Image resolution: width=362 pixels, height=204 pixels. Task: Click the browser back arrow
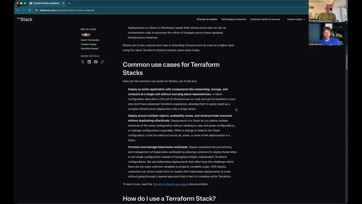(18, 10)
